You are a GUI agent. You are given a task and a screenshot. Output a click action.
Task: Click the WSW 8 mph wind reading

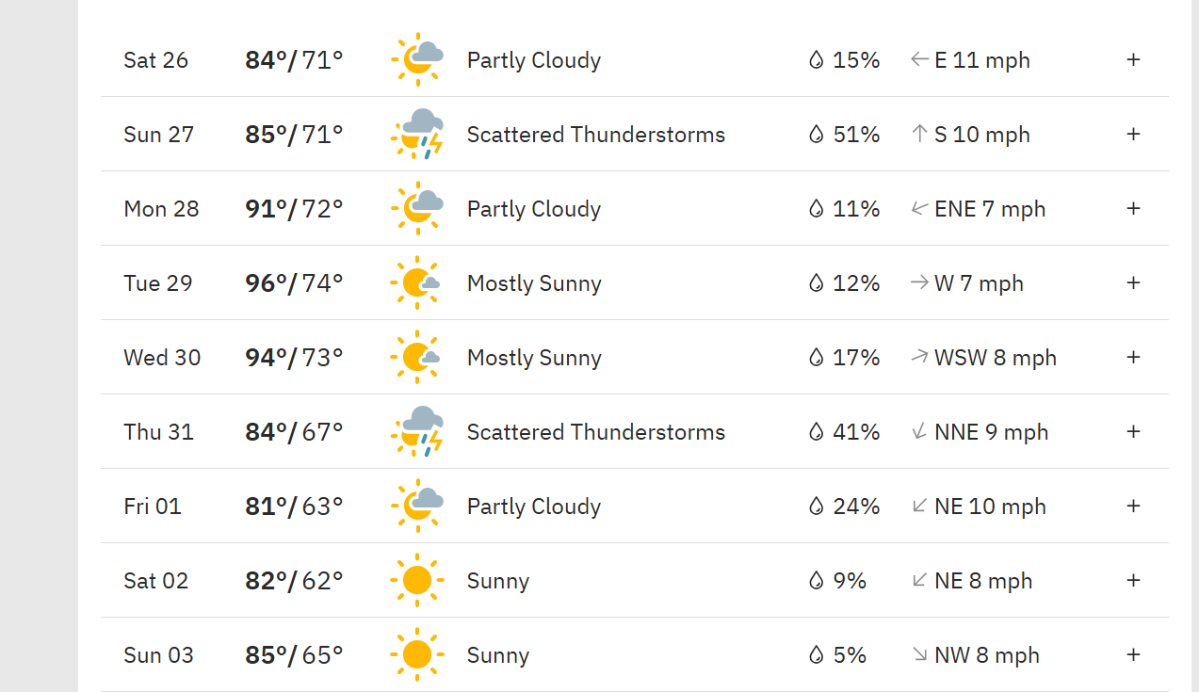pos(996,357)
